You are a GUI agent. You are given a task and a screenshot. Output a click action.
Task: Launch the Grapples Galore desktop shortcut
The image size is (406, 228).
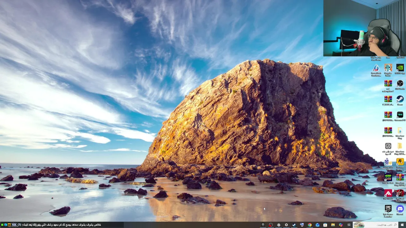388,70
